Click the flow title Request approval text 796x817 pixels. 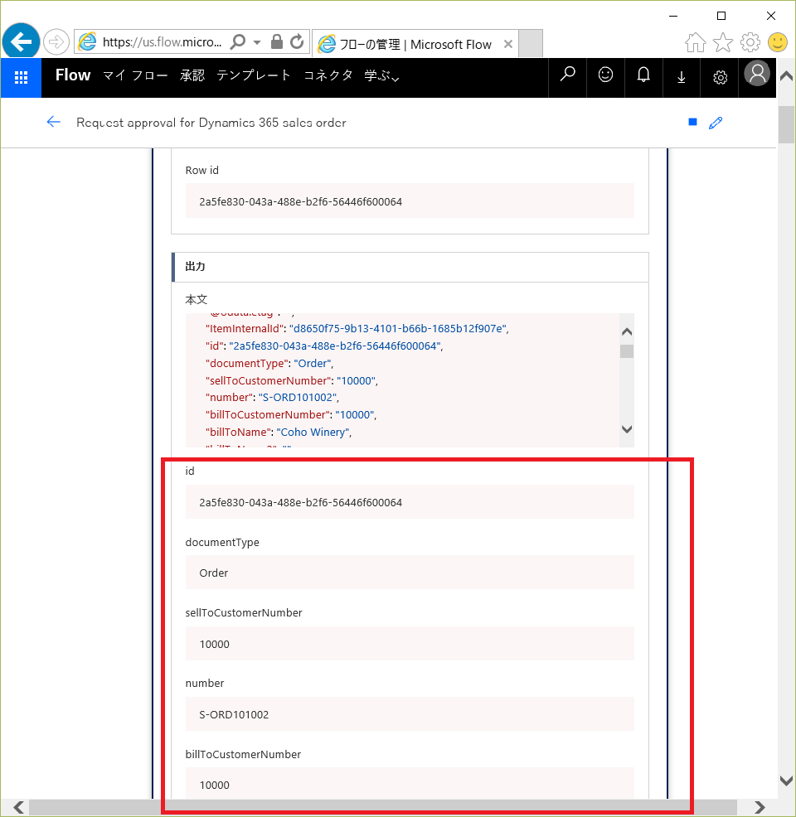(211, 123)
